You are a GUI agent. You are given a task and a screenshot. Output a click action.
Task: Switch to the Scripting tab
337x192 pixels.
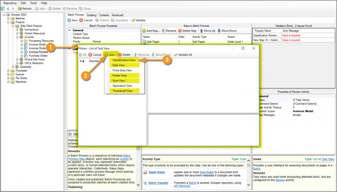coord(91,15)
